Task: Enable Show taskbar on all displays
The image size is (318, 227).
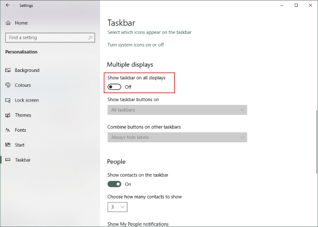Action: coord(114,87)
